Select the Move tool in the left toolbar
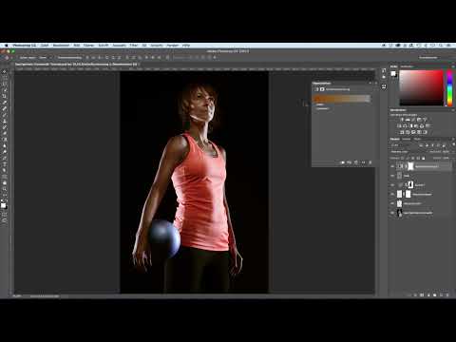Screen dimensions: 456x342 click(5, 71)
